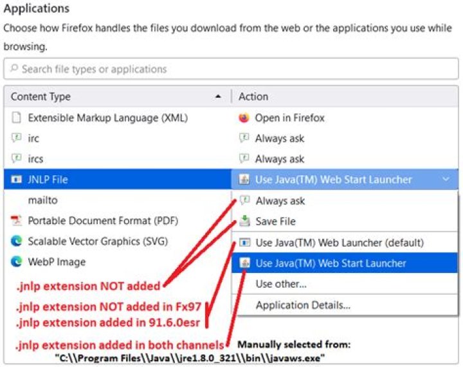Click the PDF icon in Content Type list
This screenshot has height=367, width=463.
[x=17, y=221]
